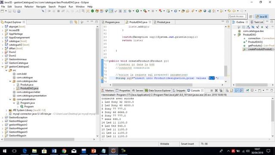Maximize the Project Explorer view

click(96, 22)
